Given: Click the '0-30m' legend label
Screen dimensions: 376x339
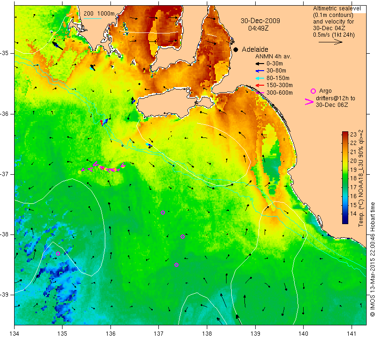Looking at the screenshot, I should 274,64.
